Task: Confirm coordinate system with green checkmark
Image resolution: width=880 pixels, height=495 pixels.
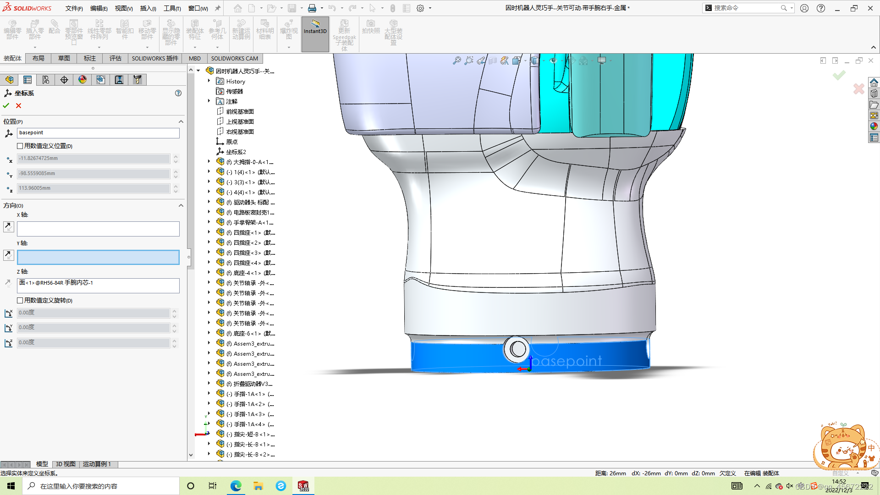Action: click(x=6, y=105)
